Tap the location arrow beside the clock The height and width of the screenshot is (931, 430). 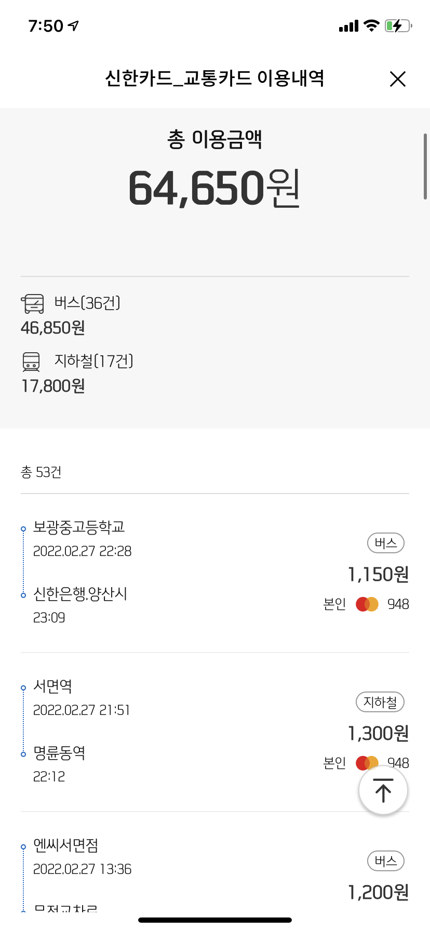tap(74, 25)
